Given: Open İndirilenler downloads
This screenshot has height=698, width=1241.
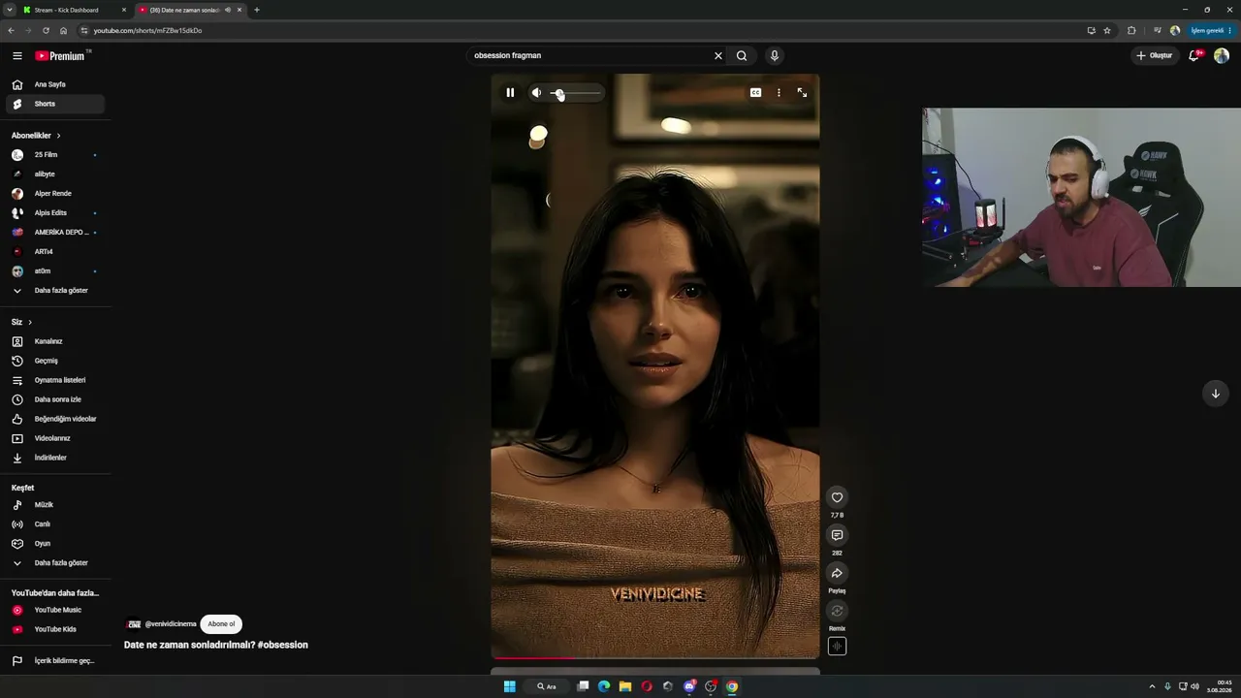Looking at the screenshot, I should [x=55, y=458].
